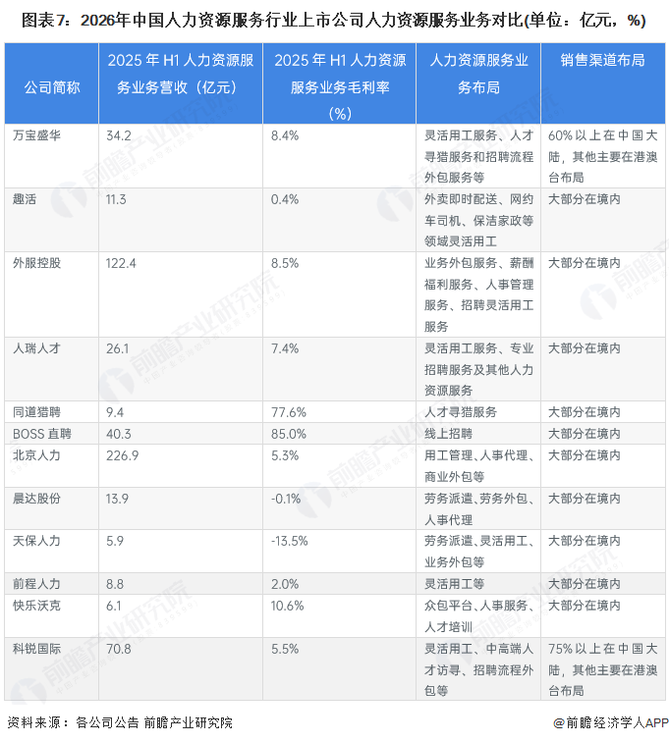Click the company name 外服控股
Screen dimensions: 669x743
(36, 263)
